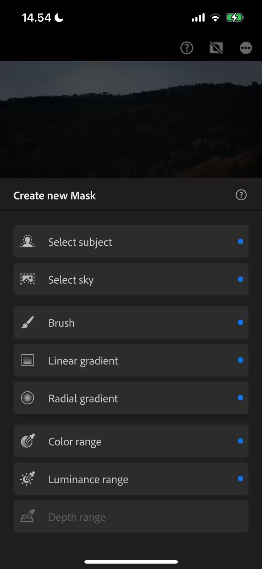Tap the Luminance range eyedropper icon
The image size is (262, 569).
pos(28,479)
